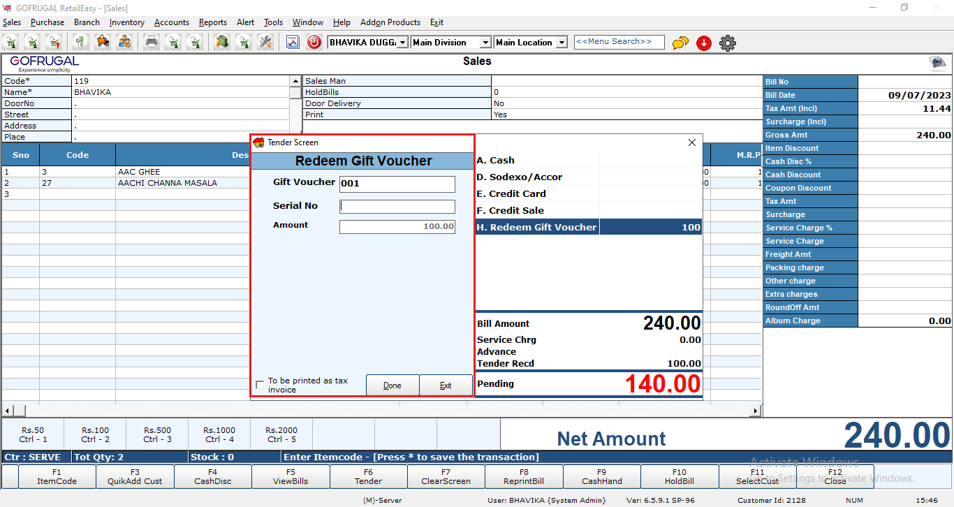Click the Done button in Tender Screen
The image size is (954, 507).
(x=392, y=385)
